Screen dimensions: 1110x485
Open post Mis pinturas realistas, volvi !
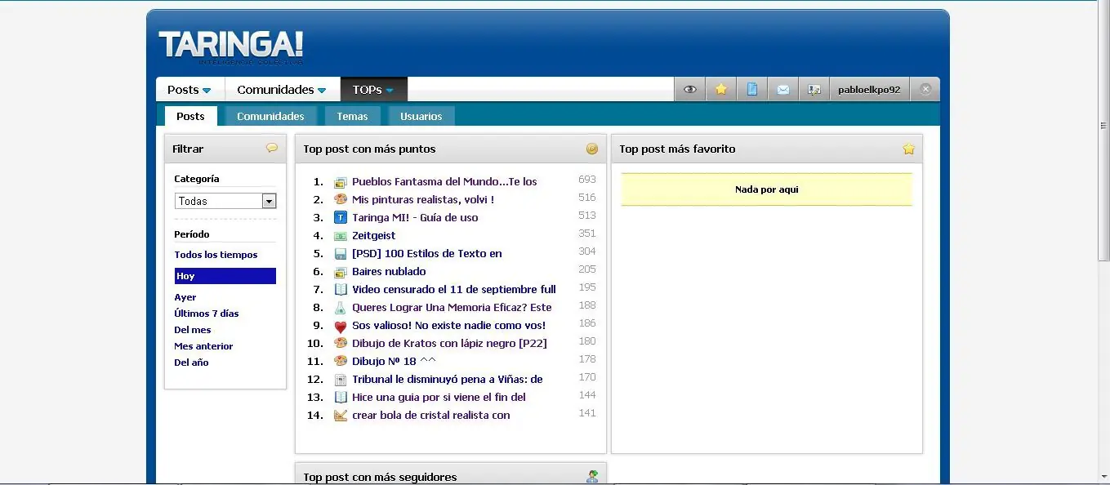423,199
